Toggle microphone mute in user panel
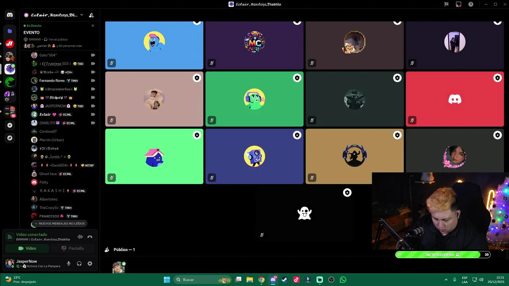This screenshot has width=509, height=286. tap(69, 263)
